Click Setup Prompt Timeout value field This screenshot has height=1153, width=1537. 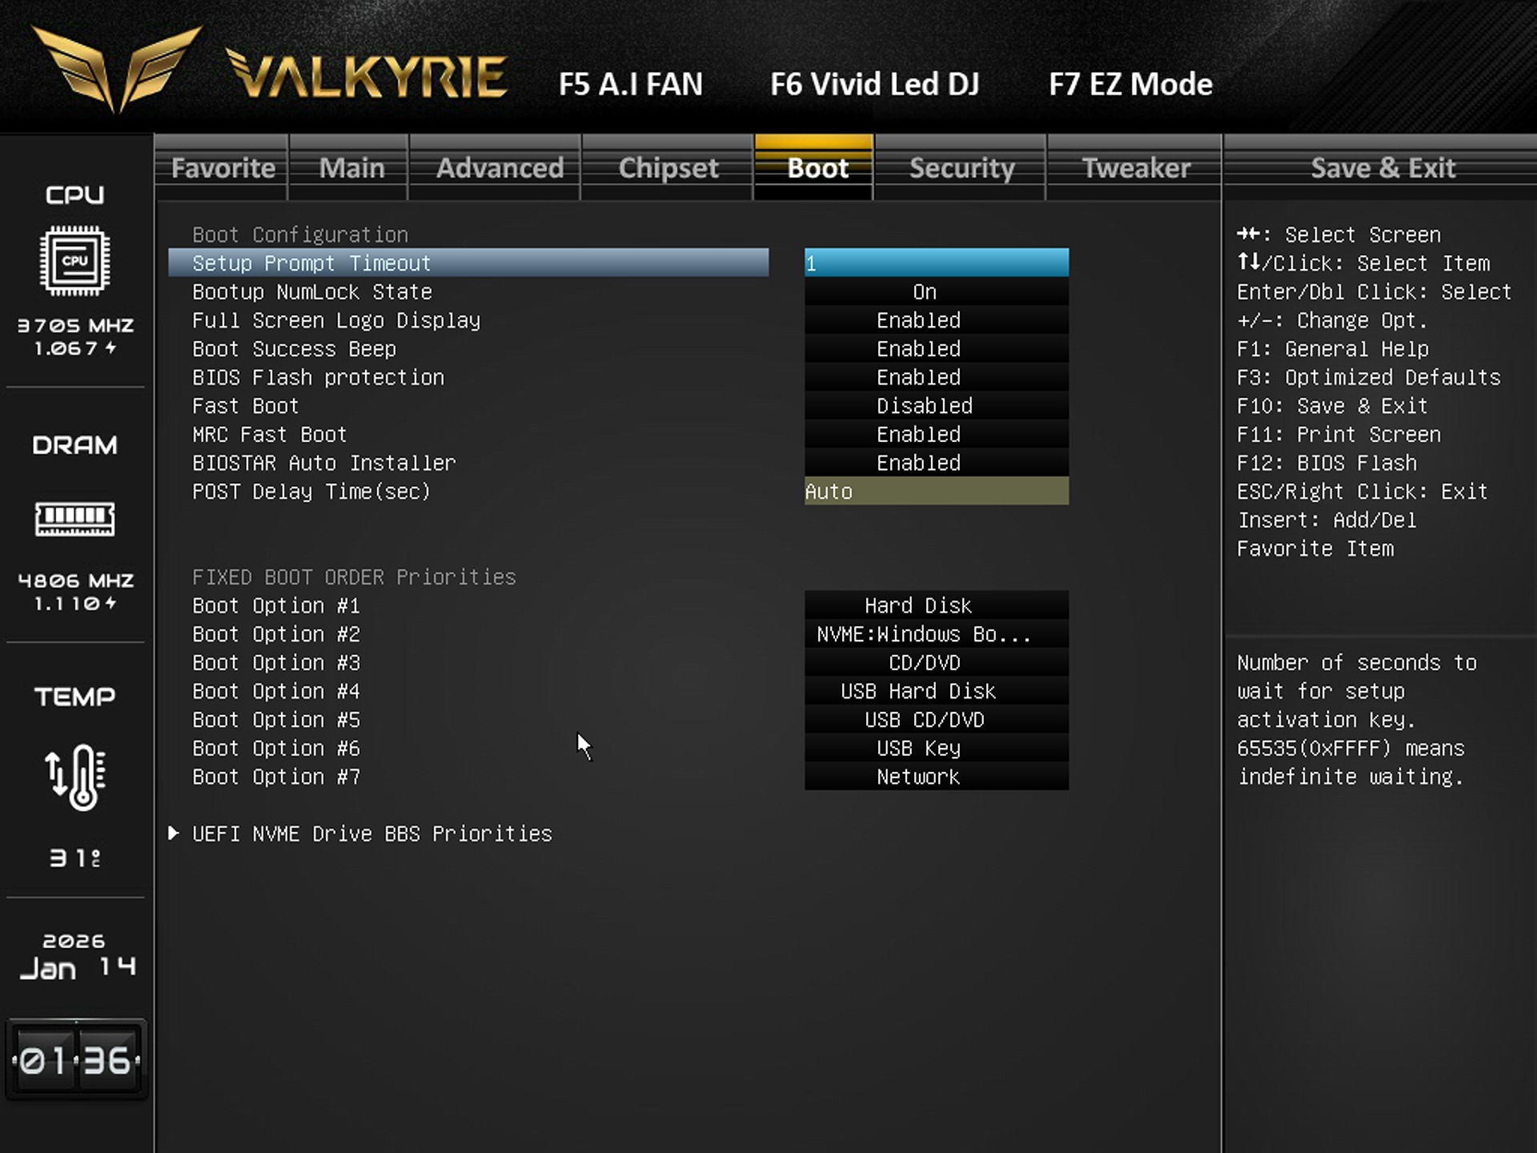[x=936, y=263]
